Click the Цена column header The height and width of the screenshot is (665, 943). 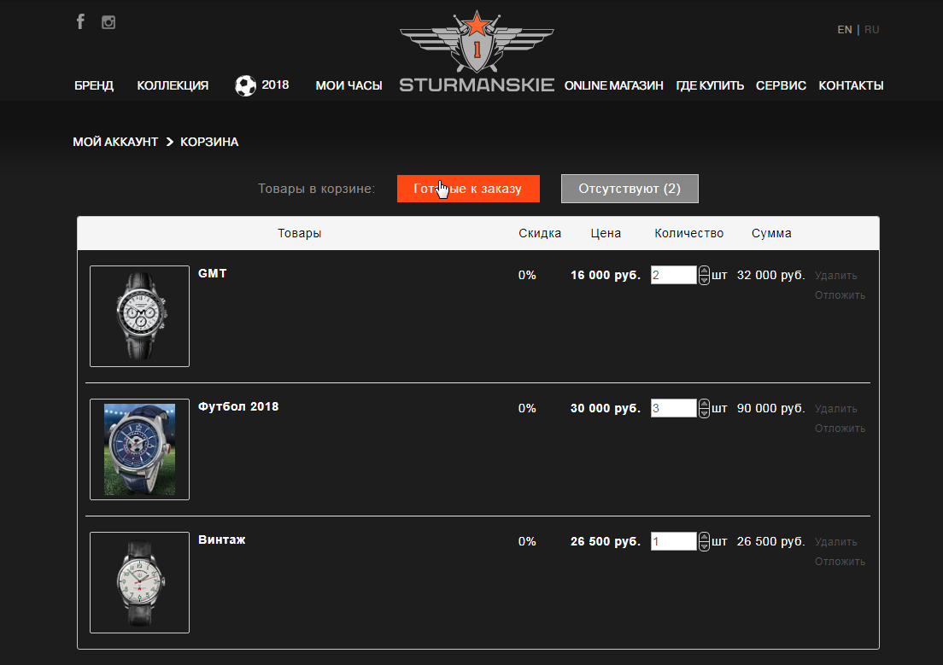click(x=606, y=233)
